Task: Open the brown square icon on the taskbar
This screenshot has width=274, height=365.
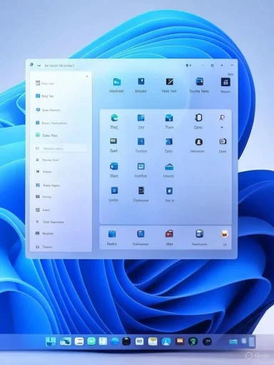Action: (180, 341)
